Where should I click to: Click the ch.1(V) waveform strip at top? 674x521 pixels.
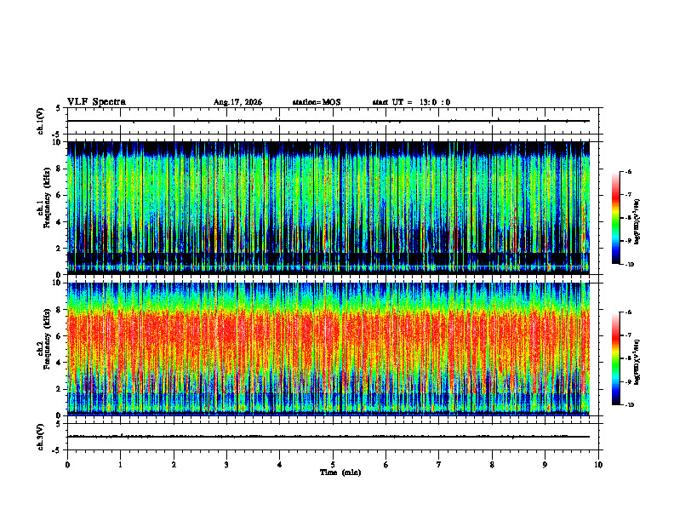pos(328,121)
